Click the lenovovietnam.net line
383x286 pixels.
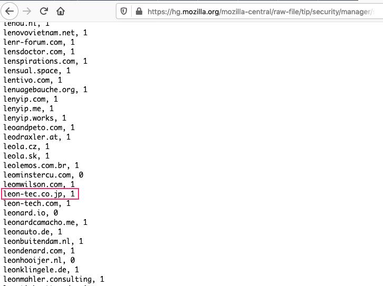coord(45,33)
